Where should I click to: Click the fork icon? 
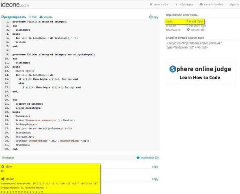[30, 17]
